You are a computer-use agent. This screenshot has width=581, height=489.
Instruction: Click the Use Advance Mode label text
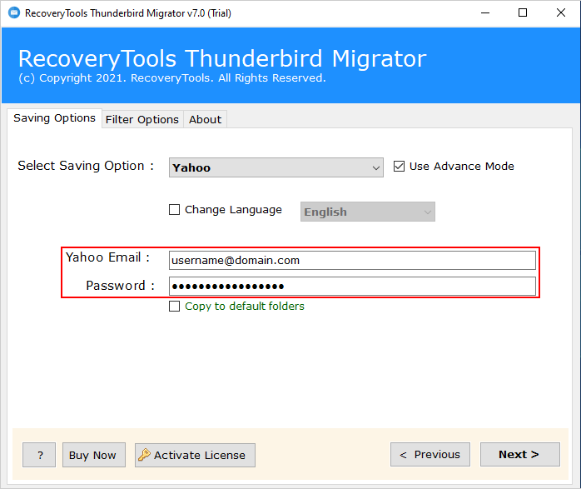point(462,166)
